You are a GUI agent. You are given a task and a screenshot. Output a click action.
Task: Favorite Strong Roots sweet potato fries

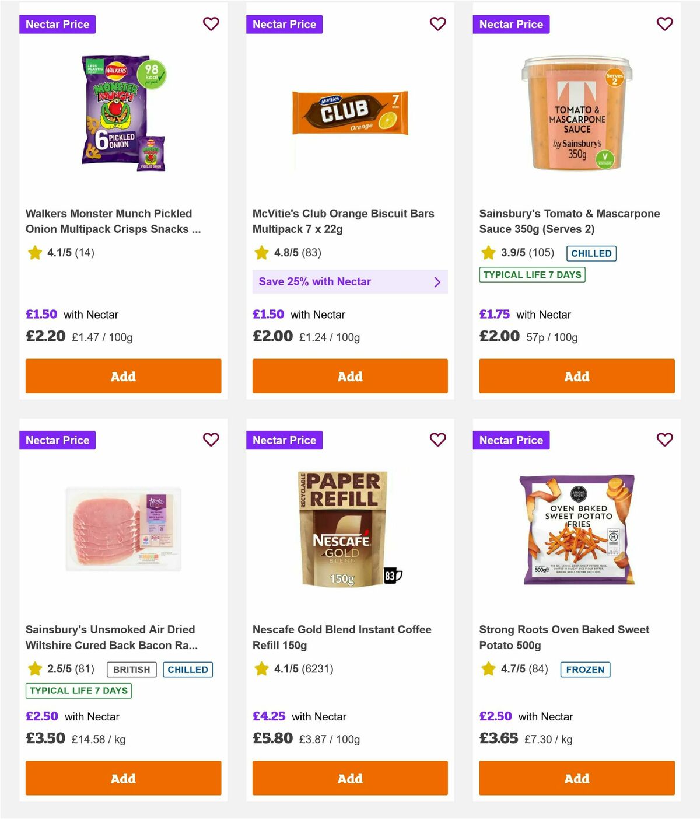tap(664, 440)
